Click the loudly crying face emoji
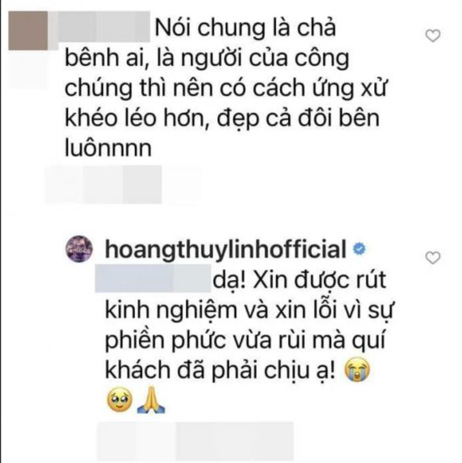The height and width of the screenshot is (463, 462). click(x=357, y=369)
